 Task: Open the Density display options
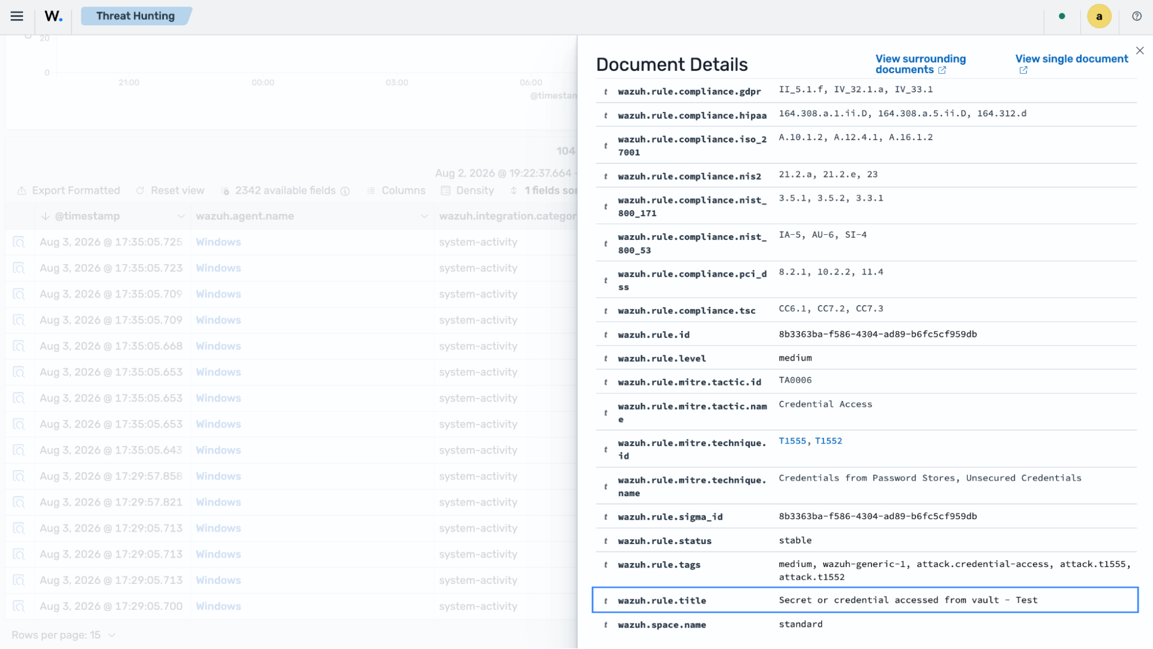[468, 190]
